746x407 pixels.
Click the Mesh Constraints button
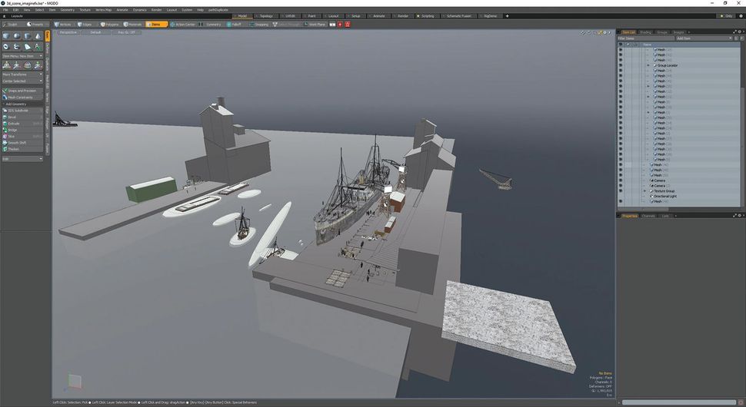tap(22, 98)
